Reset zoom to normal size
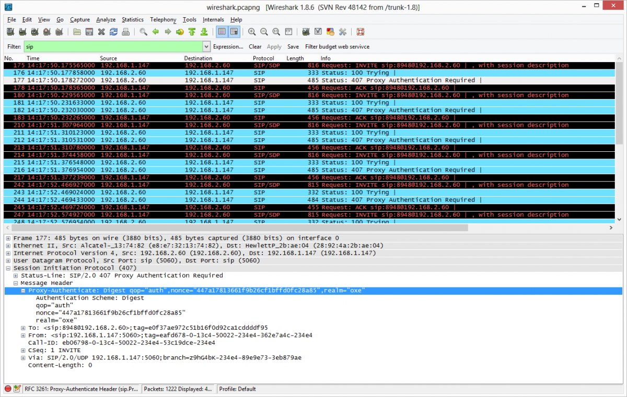Image resolution: width=627 pixels, height=397 pixels. (276, 32)
